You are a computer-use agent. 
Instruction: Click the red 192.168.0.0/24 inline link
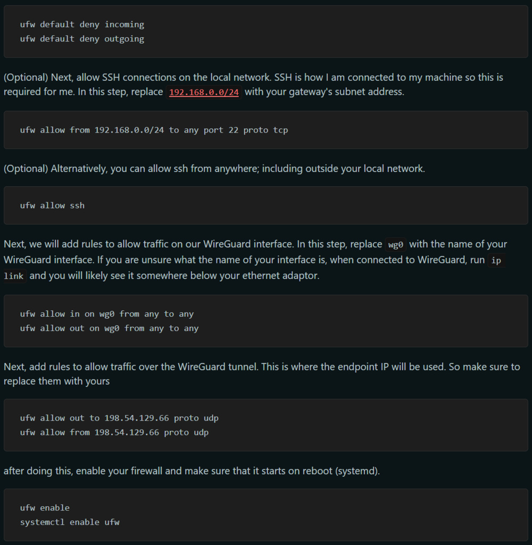(x=204, y=92)
